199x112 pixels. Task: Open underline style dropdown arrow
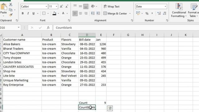[38, 13]
